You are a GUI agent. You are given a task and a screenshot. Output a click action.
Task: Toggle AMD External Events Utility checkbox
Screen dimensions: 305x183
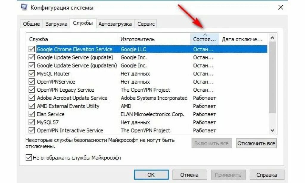32,106
